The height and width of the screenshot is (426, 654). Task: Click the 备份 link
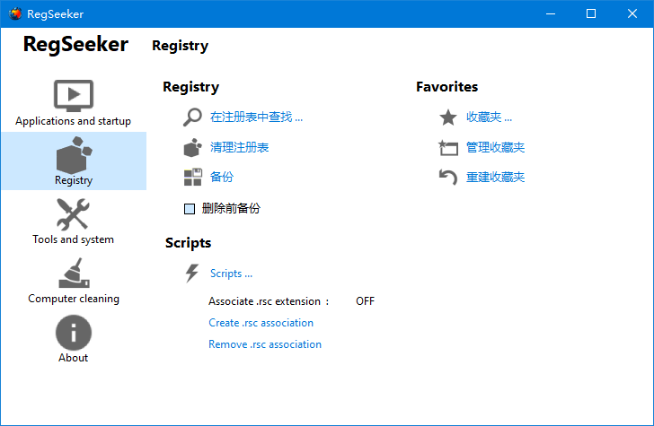(x=222, y=177)
